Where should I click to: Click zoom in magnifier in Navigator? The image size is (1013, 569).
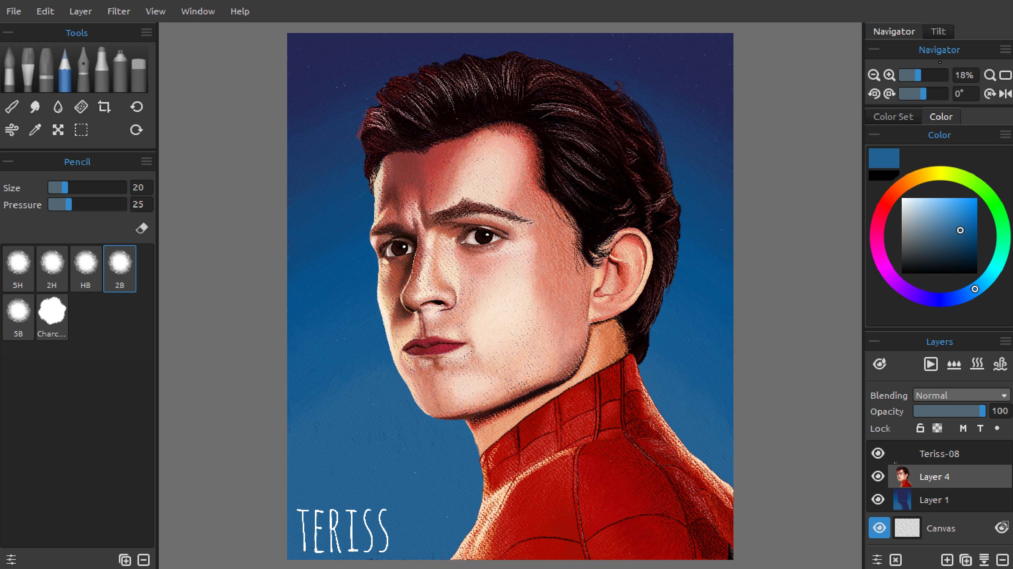[889, 75]
